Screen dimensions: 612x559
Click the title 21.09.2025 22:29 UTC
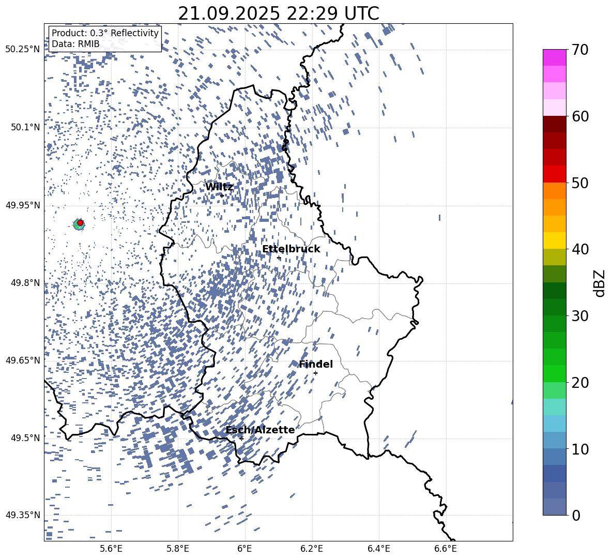coord(279,13)
